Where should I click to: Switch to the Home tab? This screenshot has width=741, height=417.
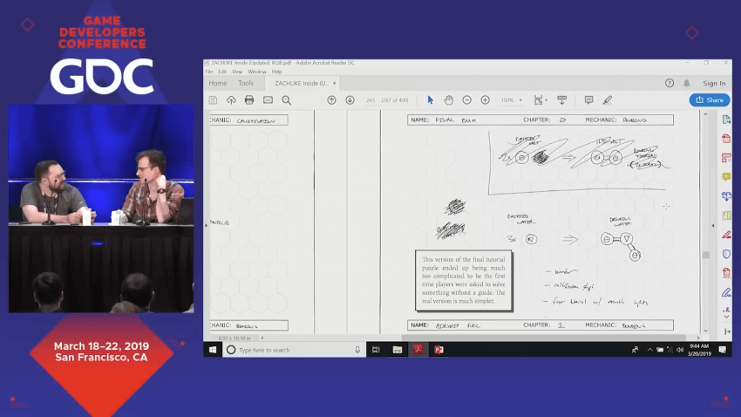click(x=218, y=83)
